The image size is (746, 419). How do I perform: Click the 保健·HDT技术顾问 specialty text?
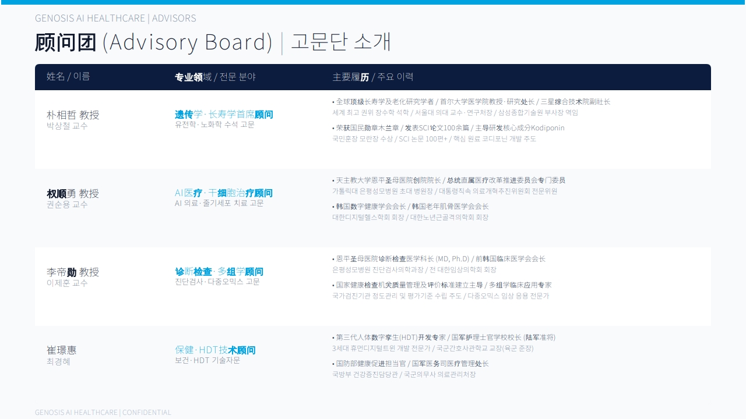coord(215,350)
